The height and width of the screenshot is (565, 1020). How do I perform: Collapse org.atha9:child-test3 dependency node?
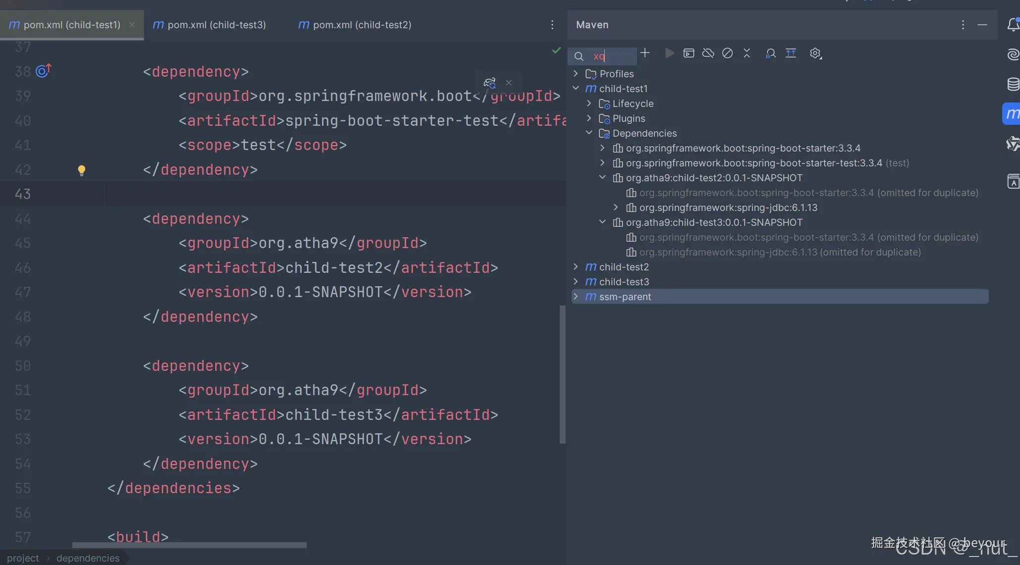pyautogui.click(x=602, y=222)
